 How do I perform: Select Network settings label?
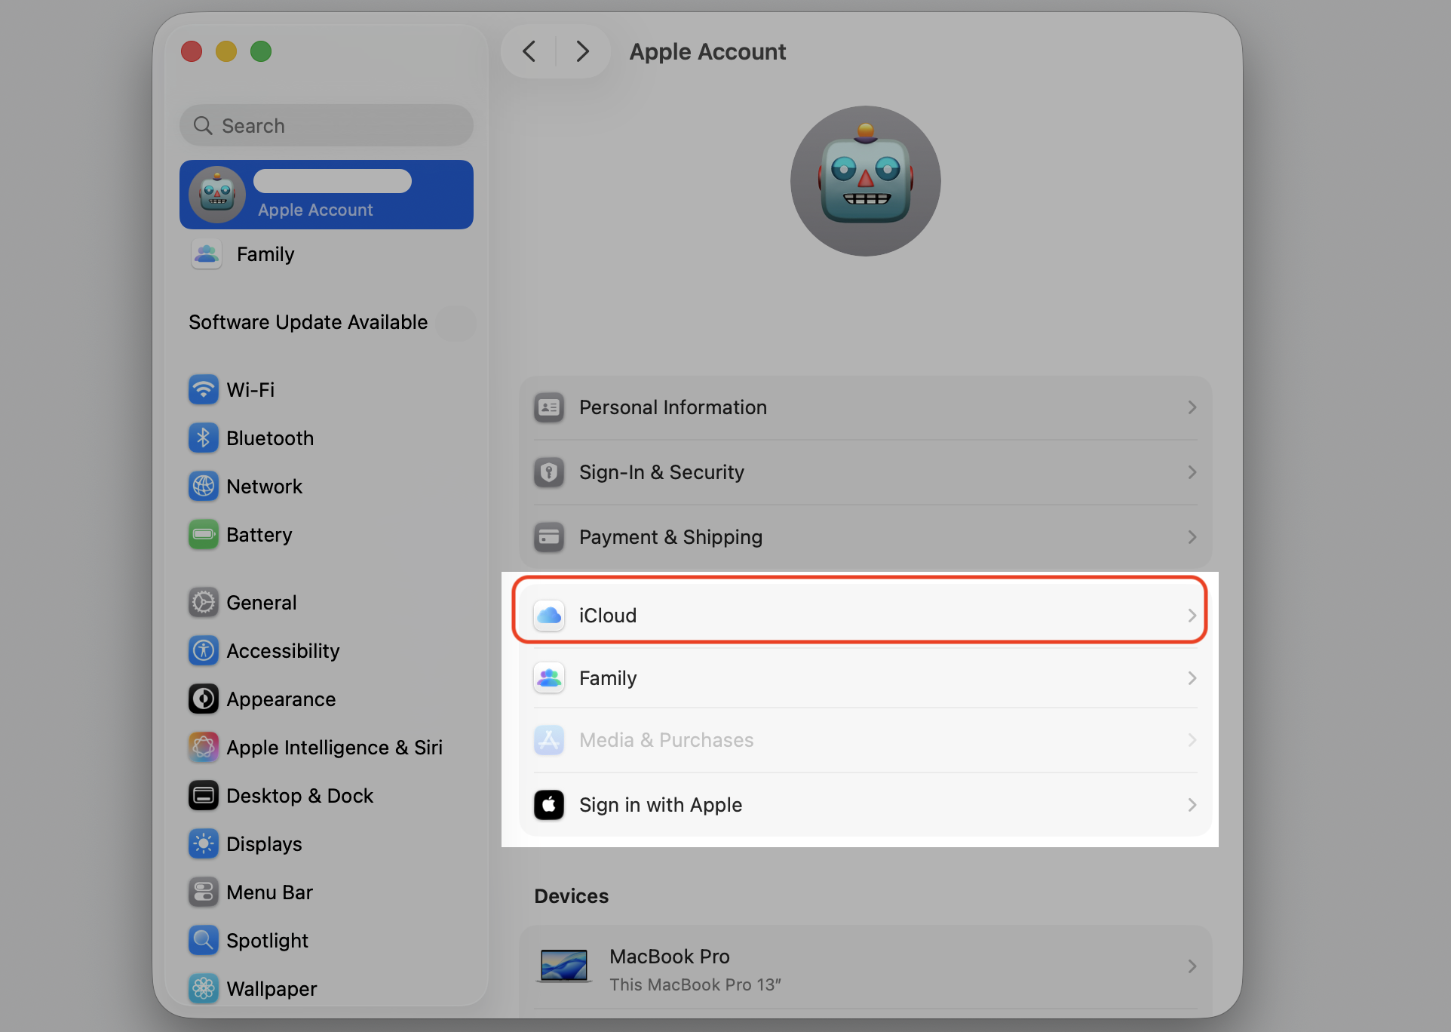[264, 487]
